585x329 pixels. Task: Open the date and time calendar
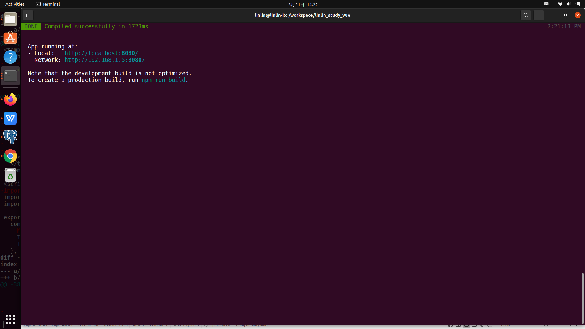tap(303, 5)
